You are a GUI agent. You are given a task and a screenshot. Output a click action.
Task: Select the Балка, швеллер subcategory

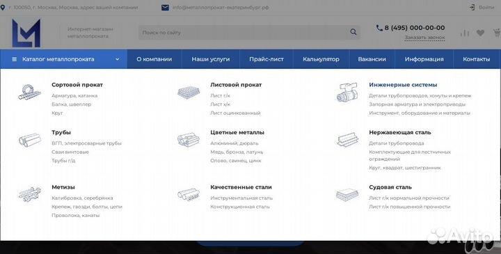tap(71, 104)
